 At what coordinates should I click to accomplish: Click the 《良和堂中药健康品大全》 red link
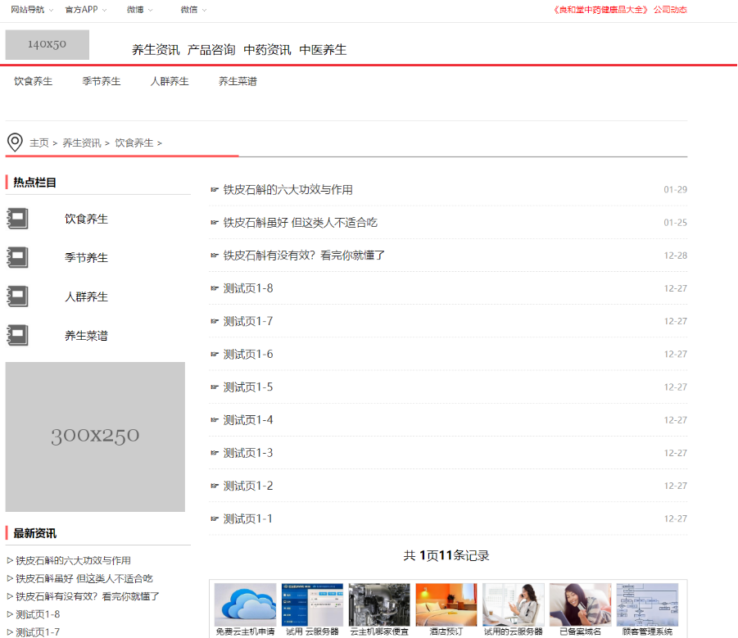(x=600, y=10)
